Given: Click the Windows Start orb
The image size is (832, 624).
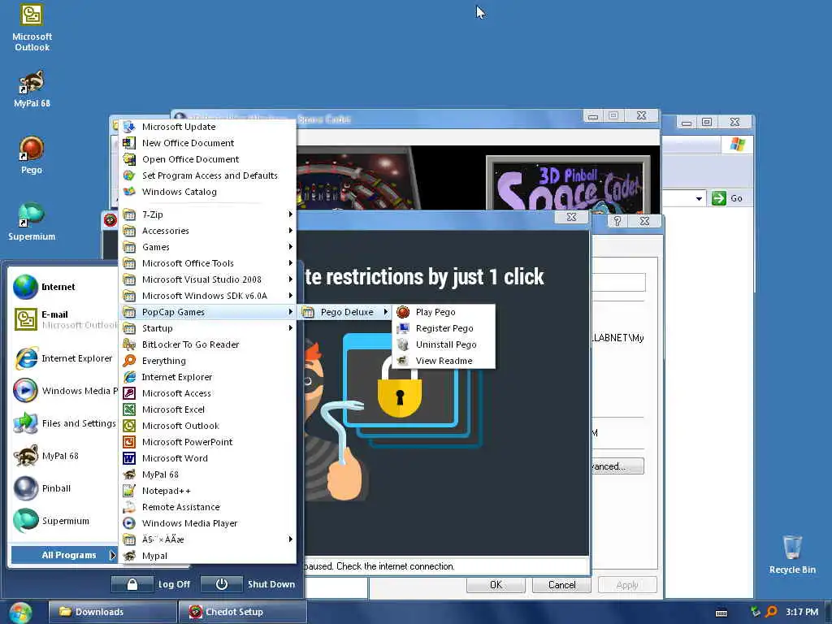Looking at the screenshot, I should (x=20, y=613).
